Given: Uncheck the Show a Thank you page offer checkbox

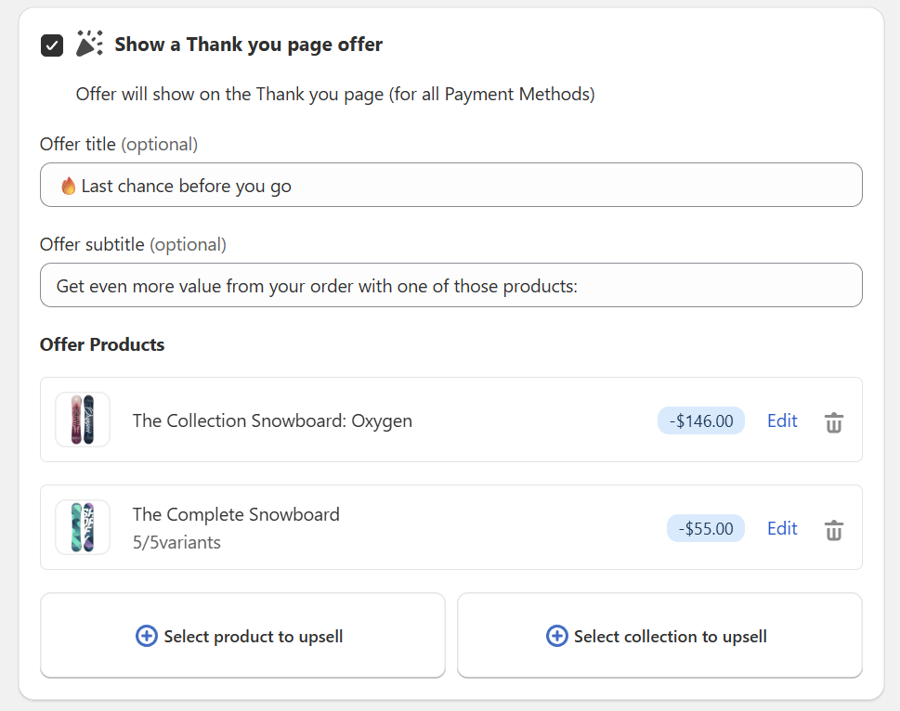Looking at the screenshot, I should click(x=52, y=45).
